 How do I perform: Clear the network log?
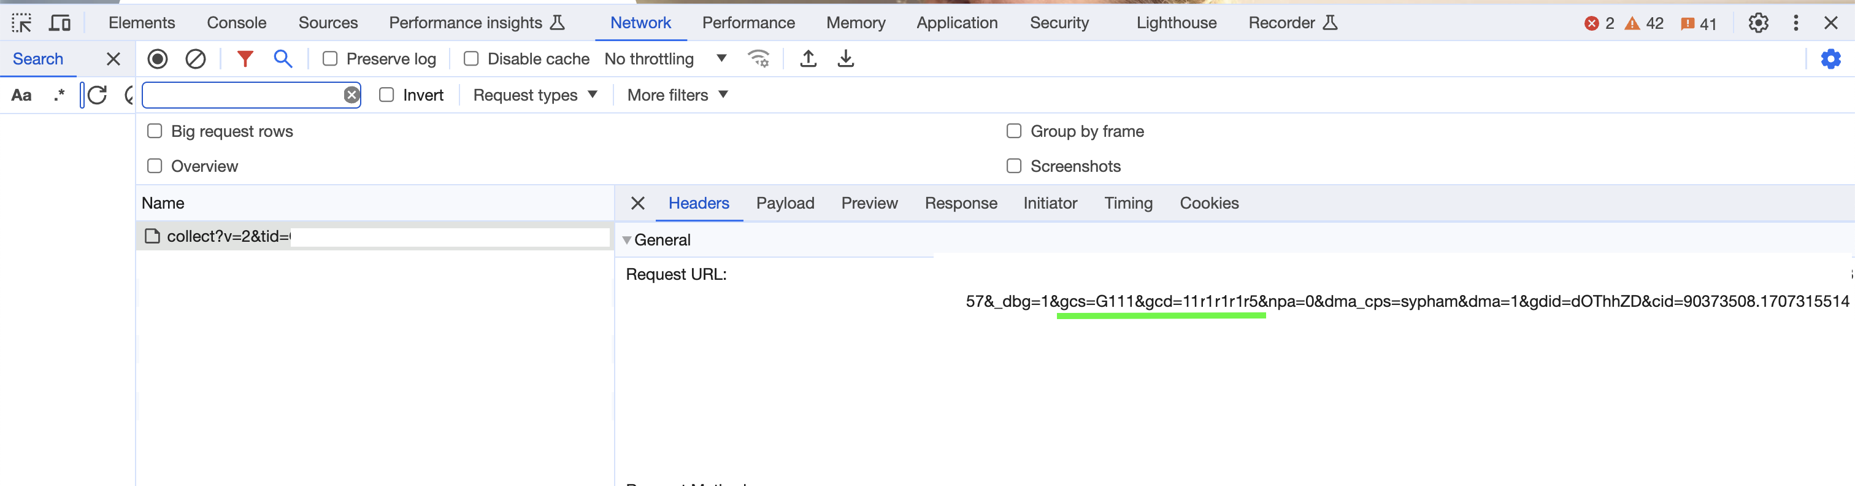tap(195, 59)
